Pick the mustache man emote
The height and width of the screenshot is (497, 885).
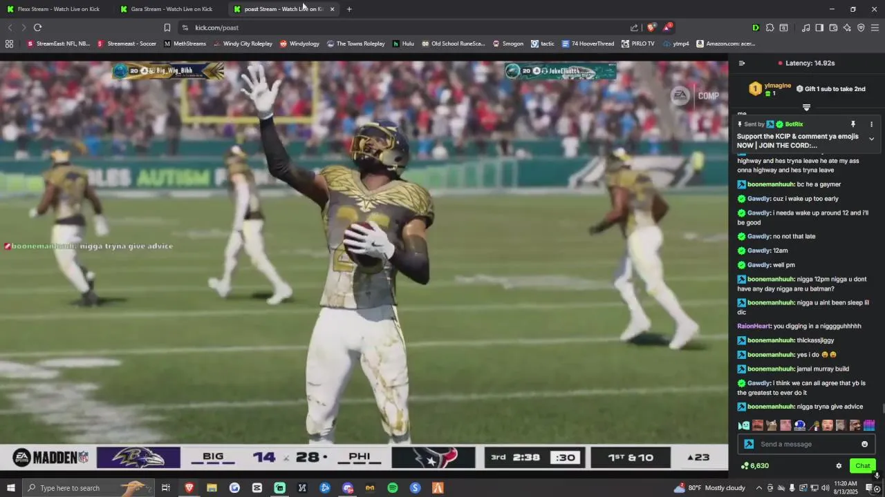pyautogui.click(x=758, y=425)
